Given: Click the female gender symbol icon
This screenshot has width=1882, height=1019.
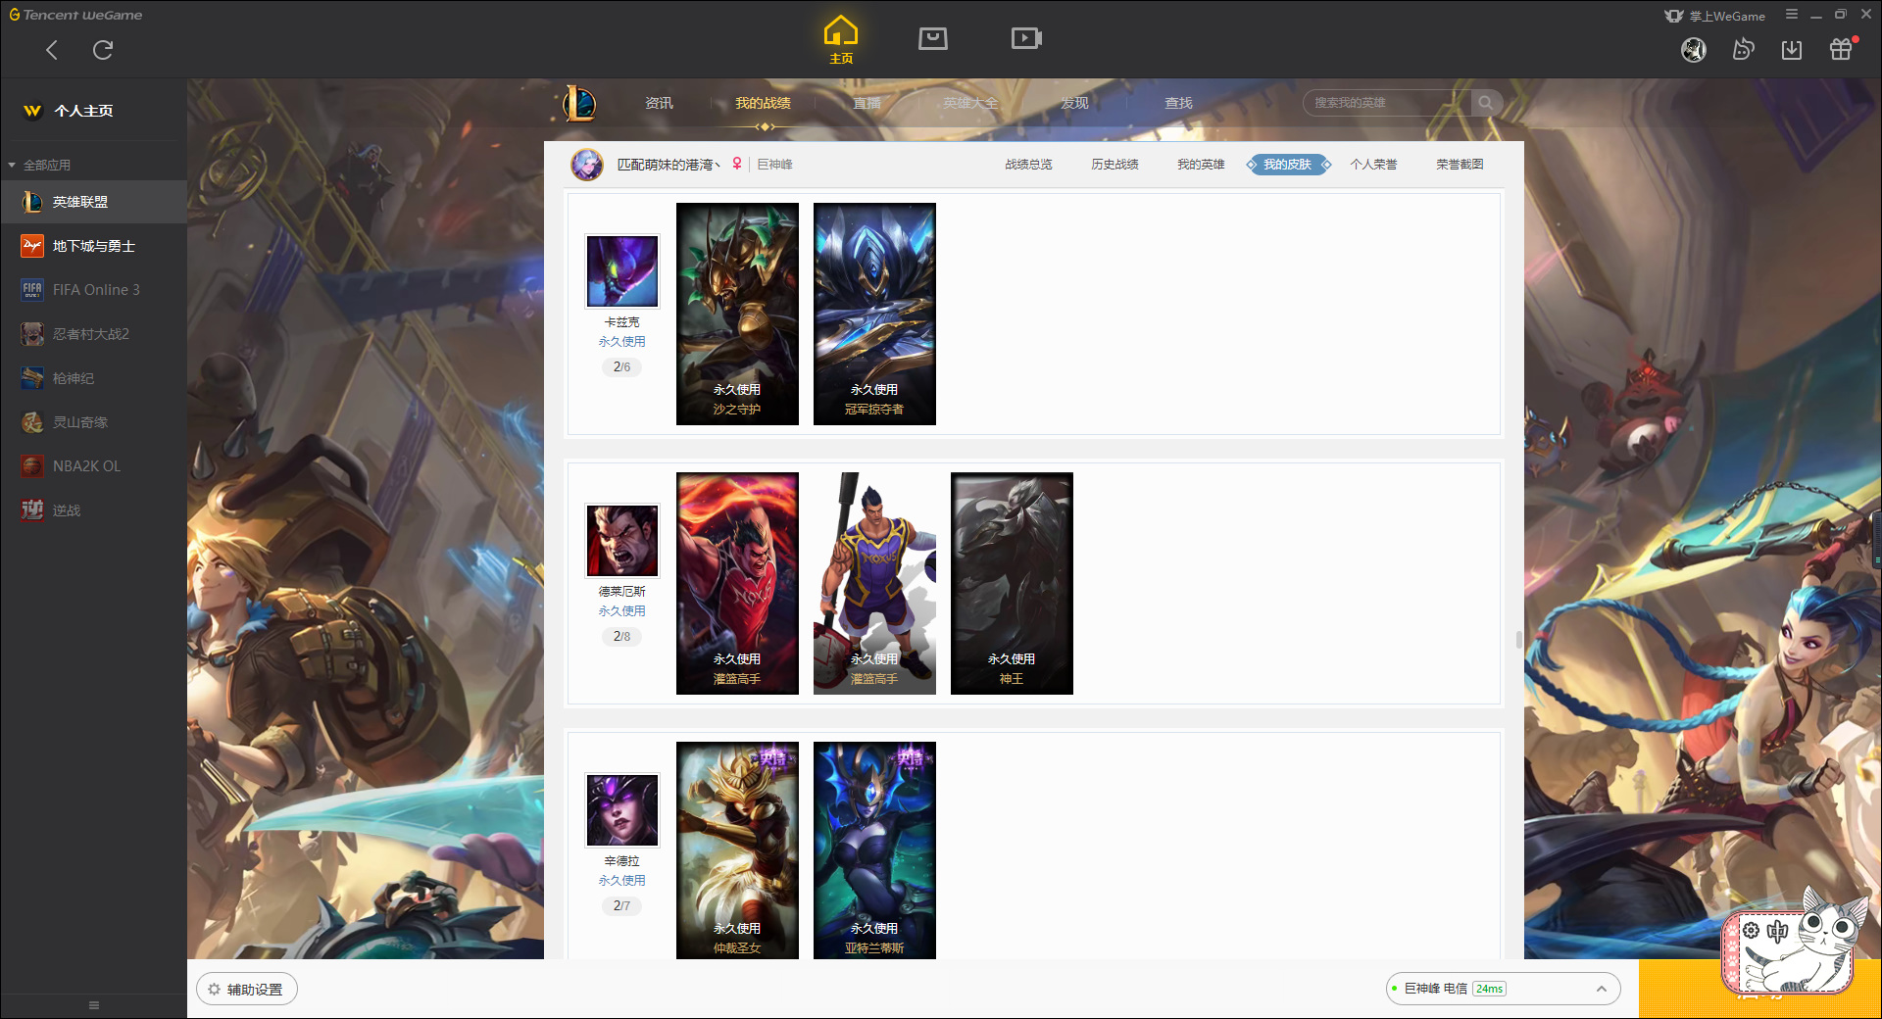Looking at the screenshot, I should (x=737, y=164).
